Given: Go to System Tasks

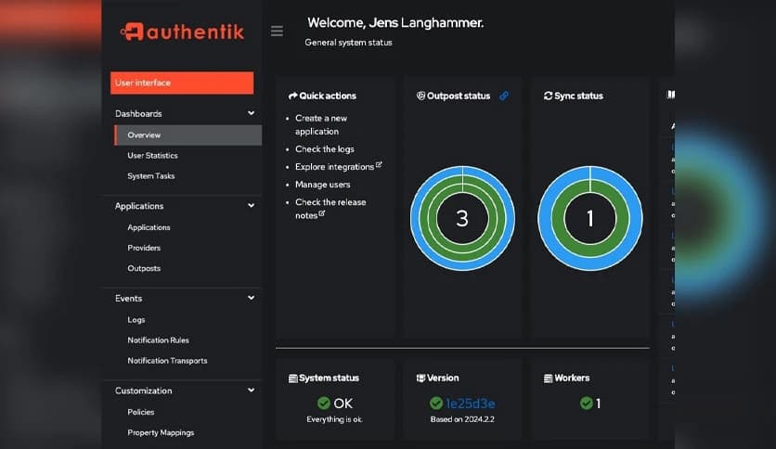Looking at the screenshot, I should 151,175.
